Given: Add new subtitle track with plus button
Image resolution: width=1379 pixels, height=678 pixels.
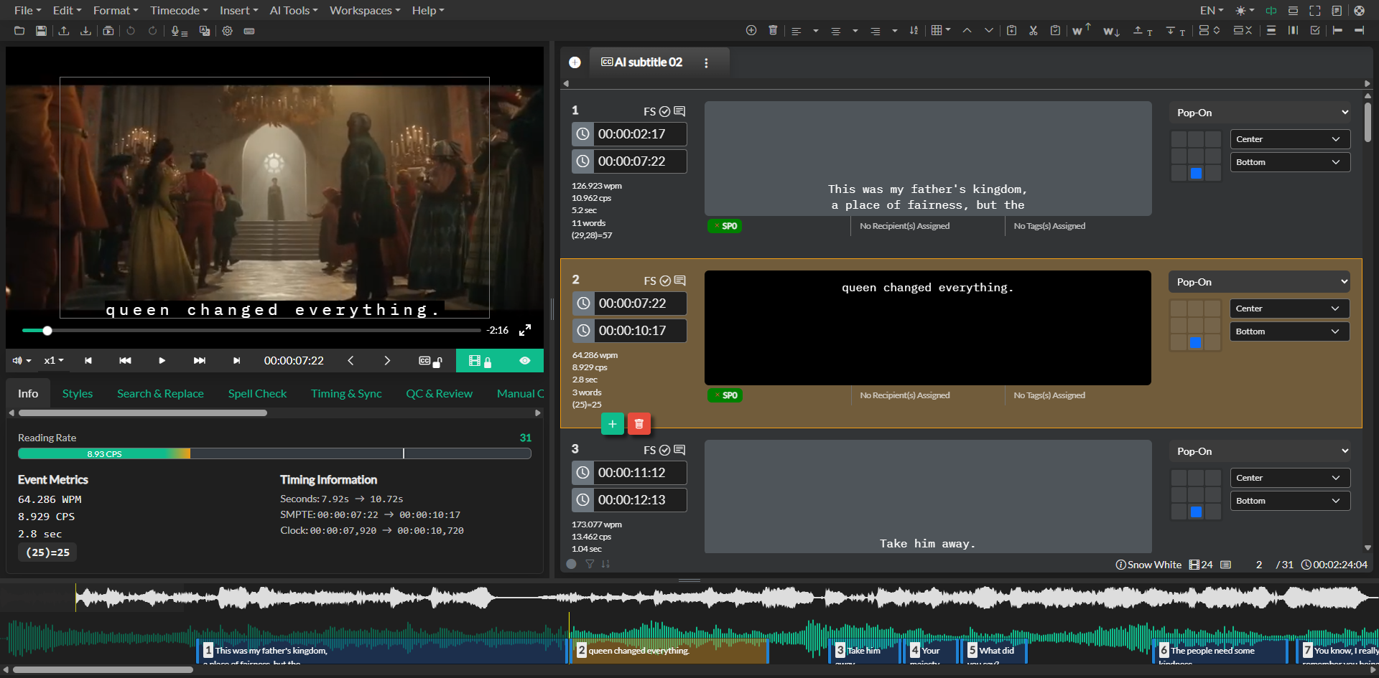Looking at the screenshot, I should tap(575, 62).
